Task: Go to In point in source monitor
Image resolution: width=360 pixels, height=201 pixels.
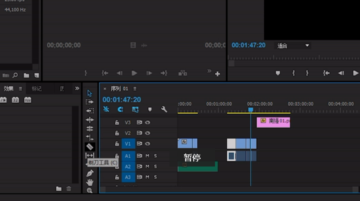Action: coord(105,73)
